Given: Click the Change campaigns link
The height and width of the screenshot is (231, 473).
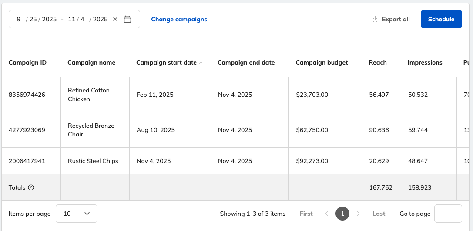Looking at the screenshot, I should tap(179, 19).
